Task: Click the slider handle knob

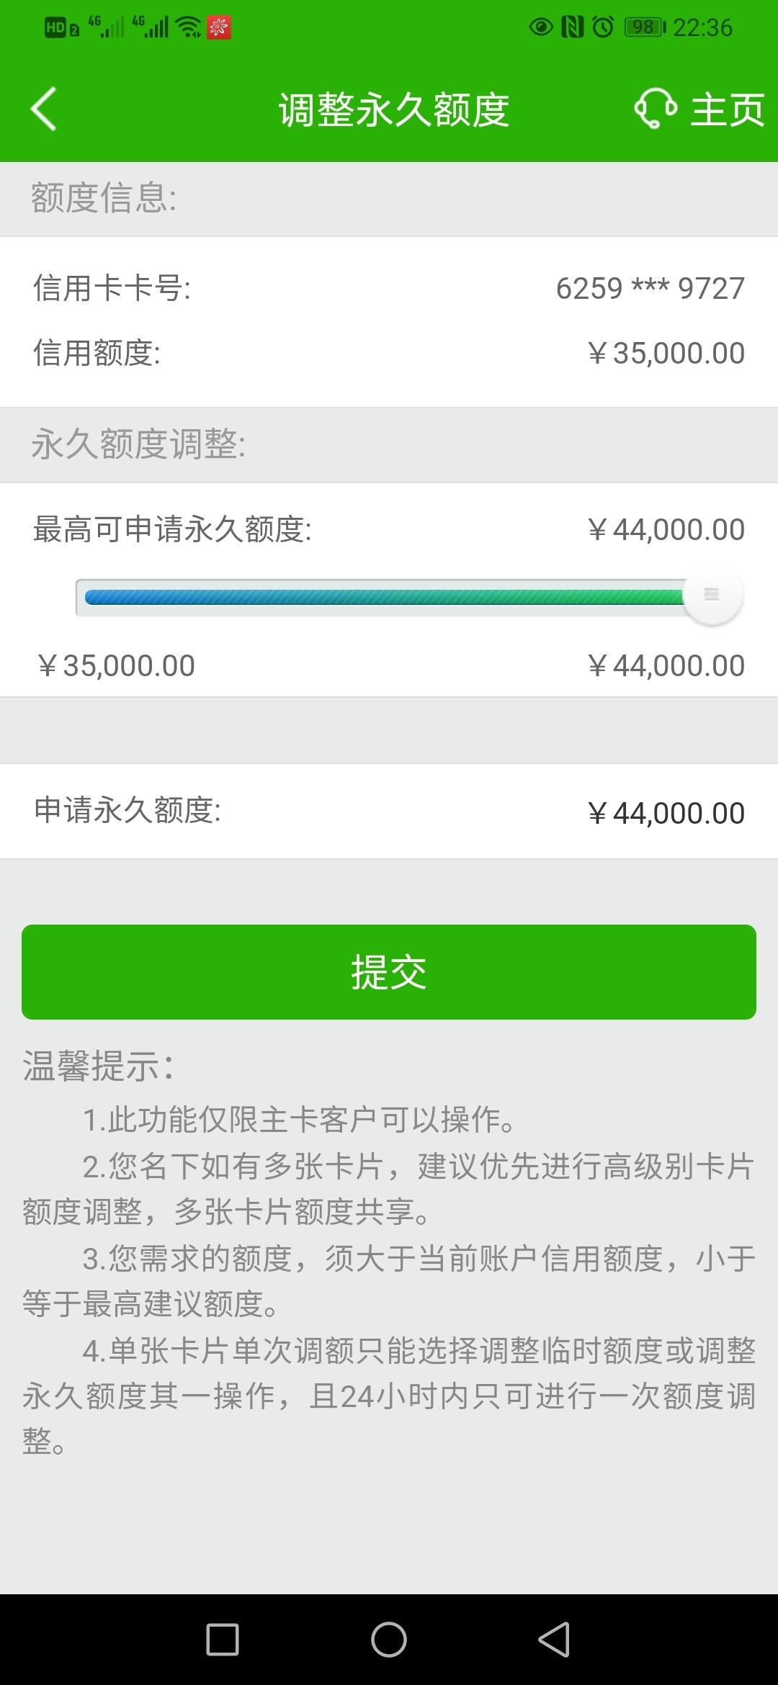Action: [x=712, y=596]
